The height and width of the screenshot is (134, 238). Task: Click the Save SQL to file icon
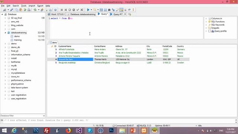pyautogui.click(x=101, y=10)
